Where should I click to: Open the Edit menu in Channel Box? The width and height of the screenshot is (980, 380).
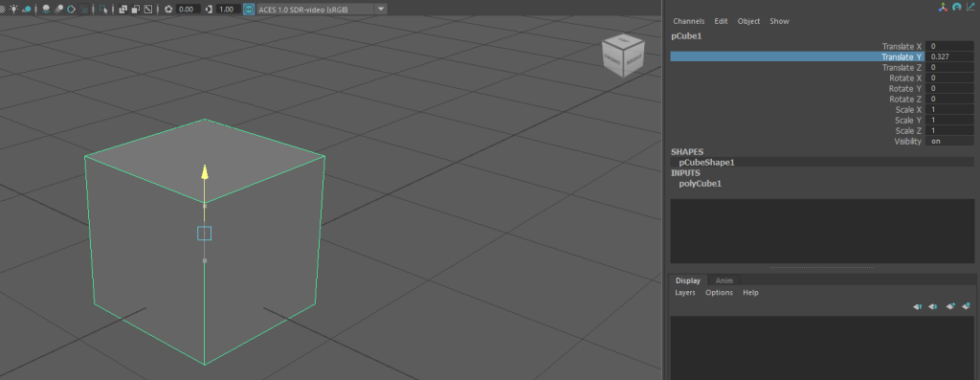tap(722, 21)
